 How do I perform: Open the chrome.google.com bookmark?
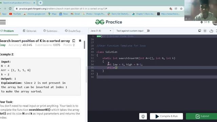tap(35, 14)
